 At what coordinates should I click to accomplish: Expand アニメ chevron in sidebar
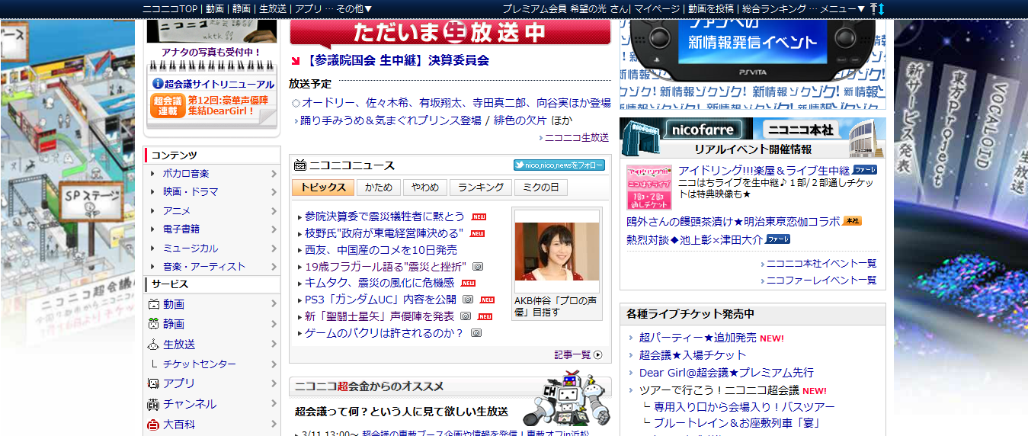[274, 211]
